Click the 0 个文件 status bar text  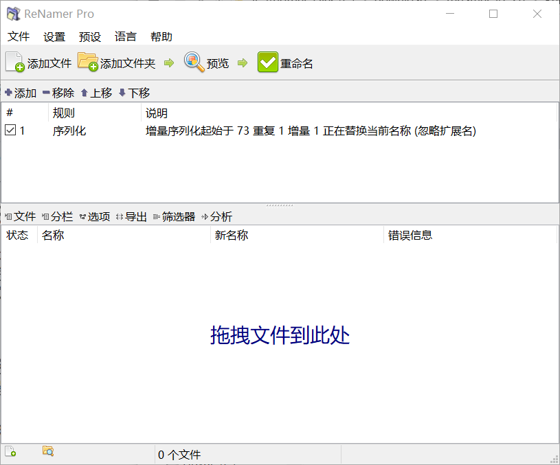point(179,455)
